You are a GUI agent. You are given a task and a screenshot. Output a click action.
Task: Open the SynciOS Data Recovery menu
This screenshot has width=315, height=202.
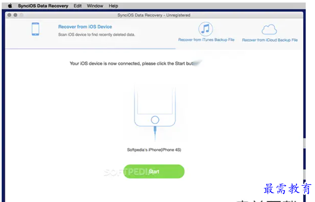(x=43, y=6)
